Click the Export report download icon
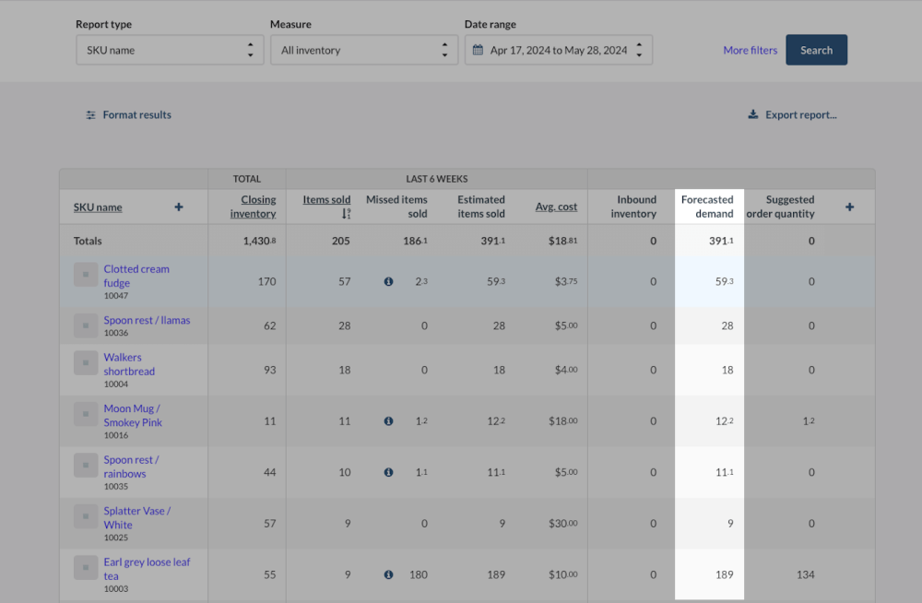922x603 pixels. point(753,114)
